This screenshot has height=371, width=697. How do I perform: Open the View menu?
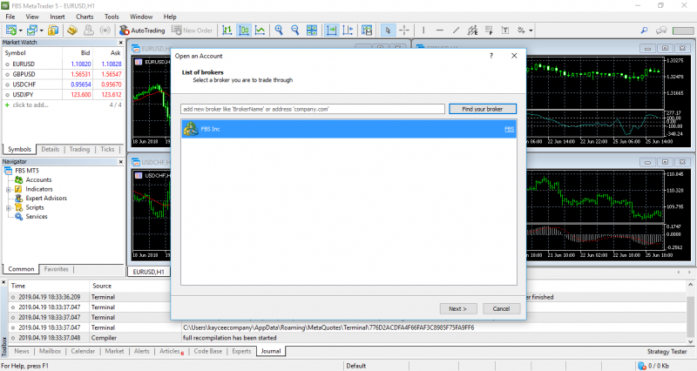[32, 17]
